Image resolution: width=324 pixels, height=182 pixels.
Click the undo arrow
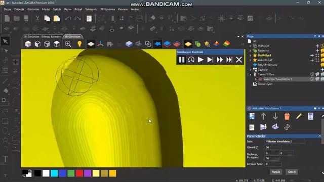pyautogui.click(x=68, y=19)
